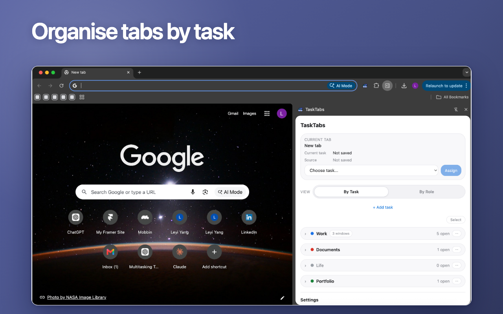The width and height of the screenshot is (503, 314).
Task: Click the red Documents color dot
Action: [x=312, y=250]
